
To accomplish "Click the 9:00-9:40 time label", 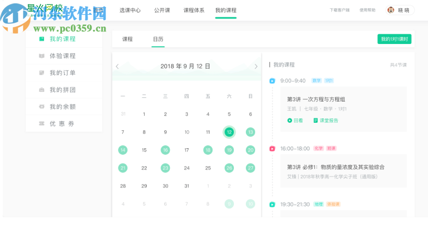I will click(293, 81).
